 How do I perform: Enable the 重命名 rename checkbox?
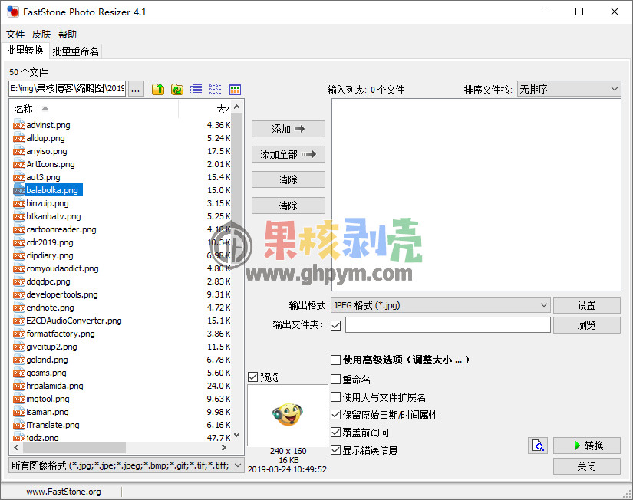pyautogui.click(x=335, y=380)
